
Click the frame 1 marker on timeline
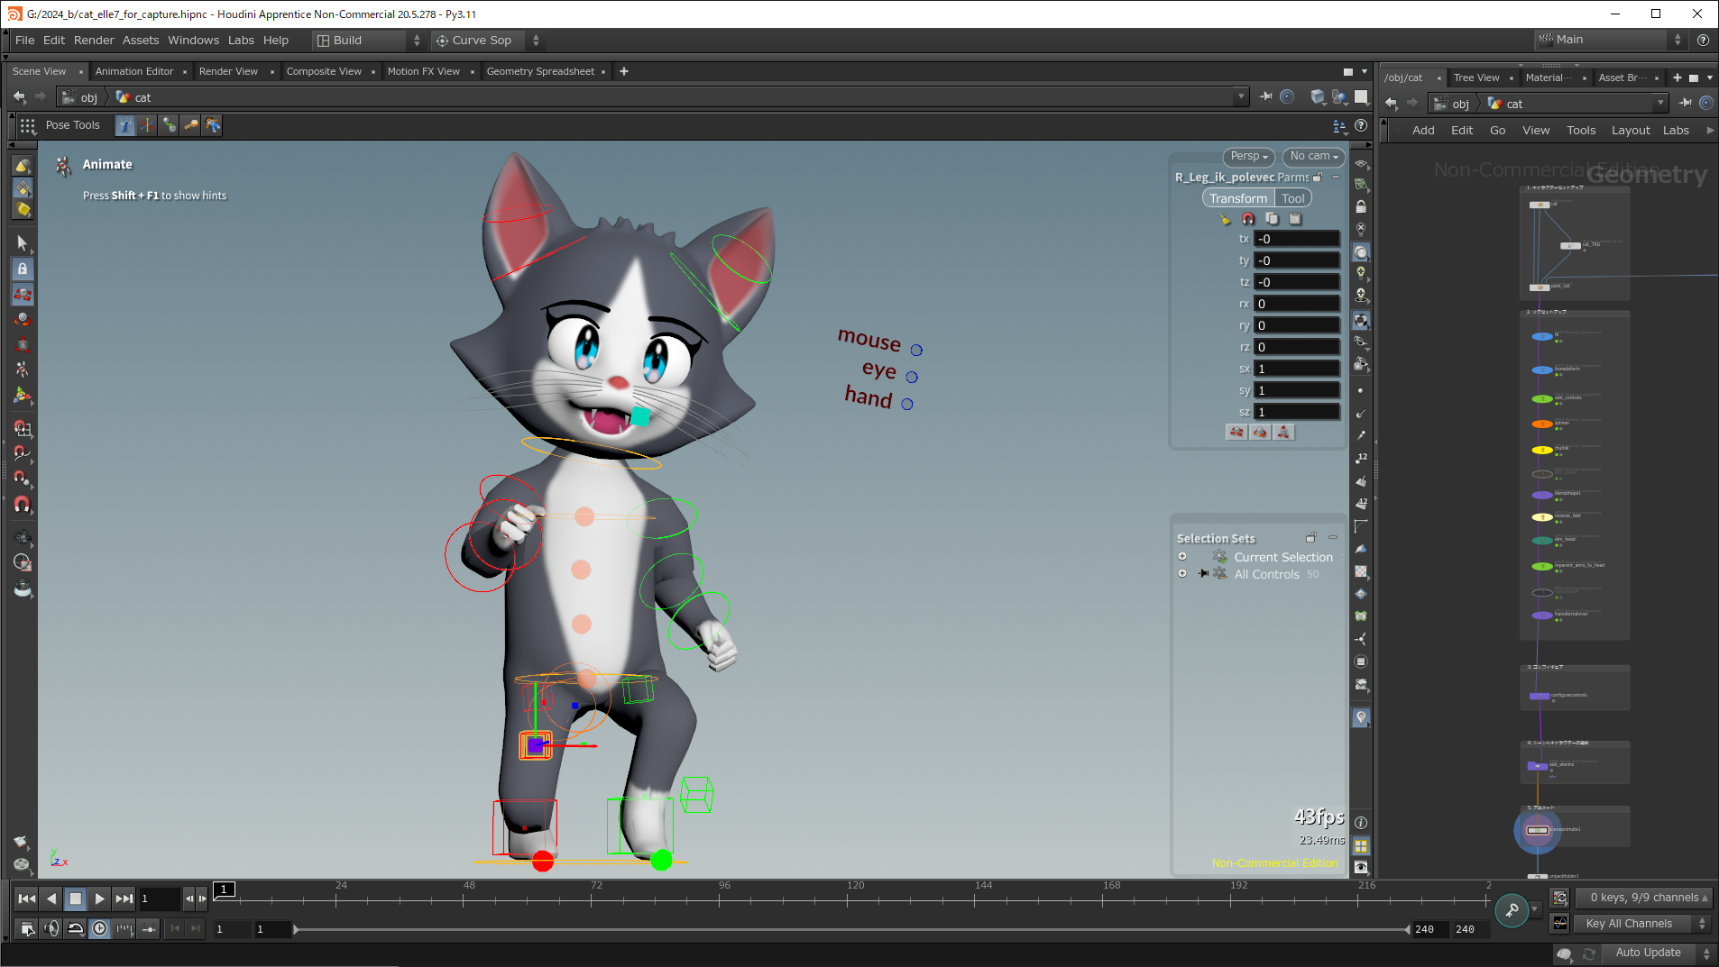point(224,889)
